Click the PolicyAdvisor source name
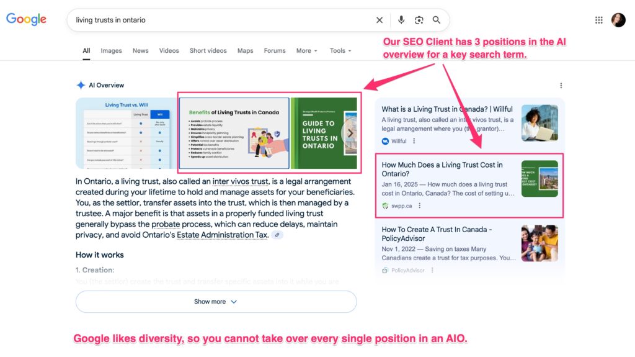This screenshot has width=635, height=357. (408, 270)
